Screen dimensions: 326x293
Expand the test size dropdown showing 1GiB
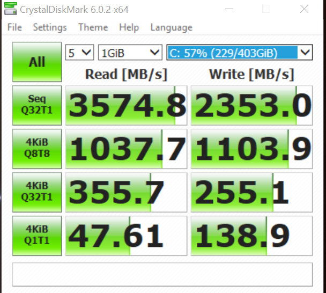click(130, 53)
